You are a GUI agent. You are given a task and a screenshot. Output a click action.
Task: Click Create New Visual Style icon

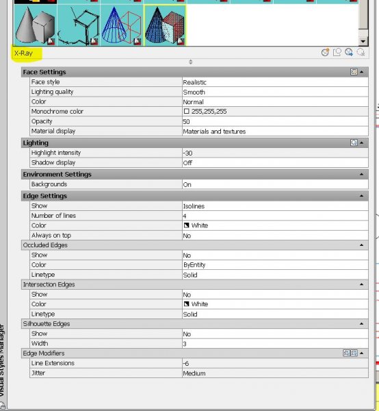click(325, 53)
